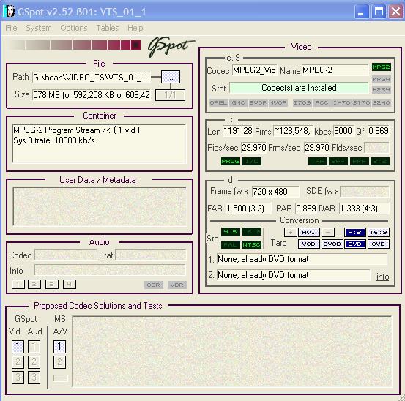Screen dimensions: 405x401
Task: Click the gradient progress bar
Action: coord(75,45)
